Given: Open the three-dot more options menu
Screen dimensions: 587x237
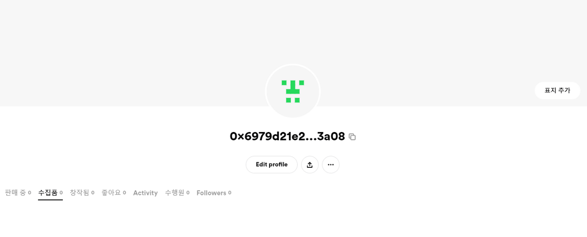Looking at the screenshot, I should click(x=331, y=165).
